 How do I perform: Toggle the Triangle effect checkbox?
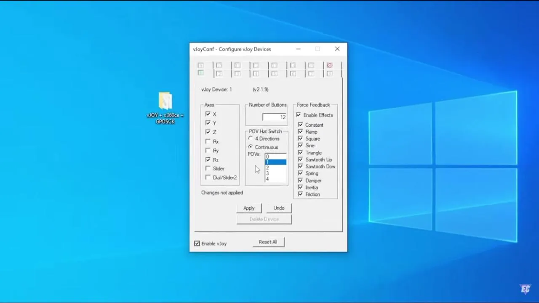pyautogui.click(x=300, y=152)
